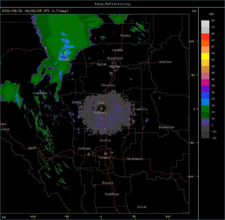
Task: Click the RockyMH label
Action: pyautogui.click(x=64, y=59)
